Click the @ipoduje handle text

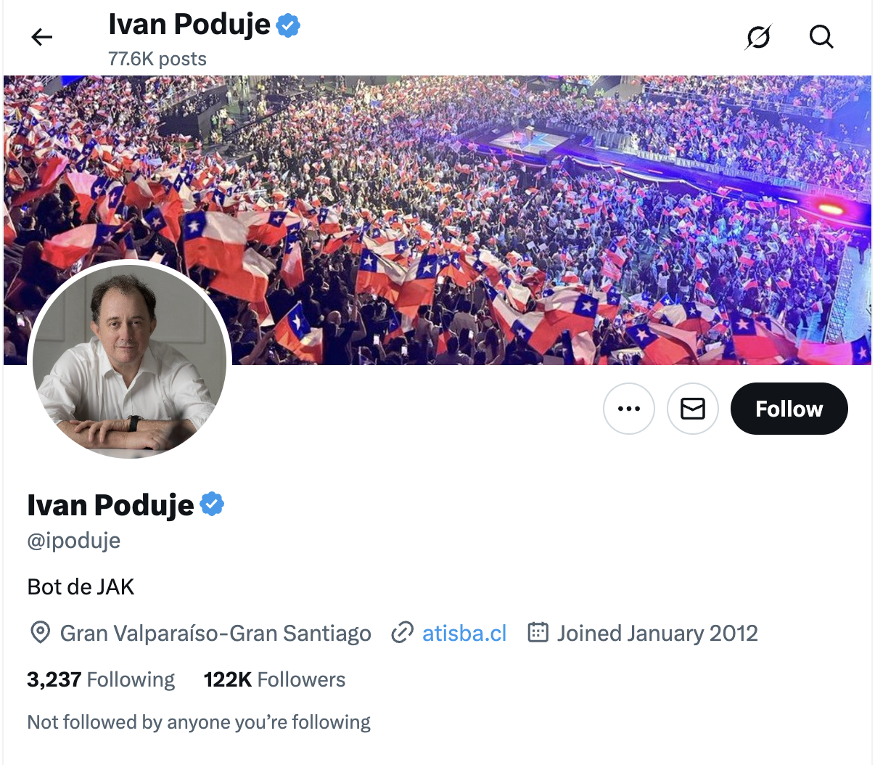tap(74, 541)
